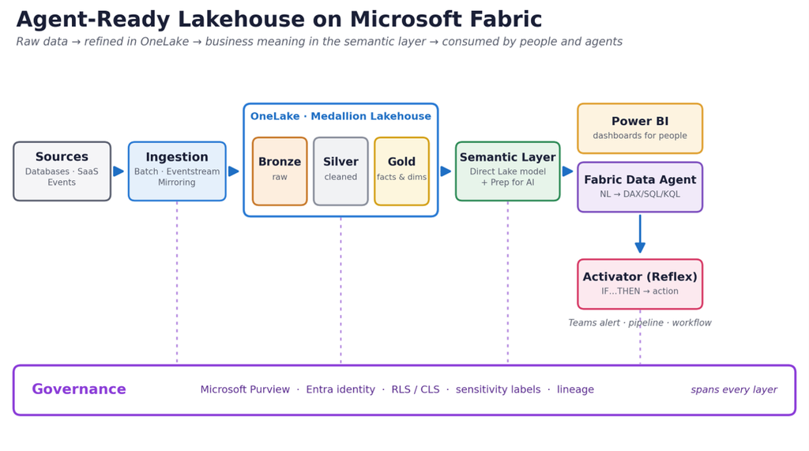The width and height of the screenshot is (809, 451).
Task: Click the OneLake · Medallion Lakehouse heading
Action: tap(341, 116)
